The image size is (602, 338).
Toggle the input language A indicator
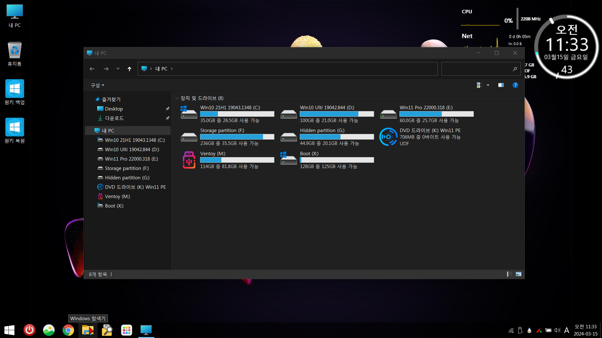tap(567, 330)
